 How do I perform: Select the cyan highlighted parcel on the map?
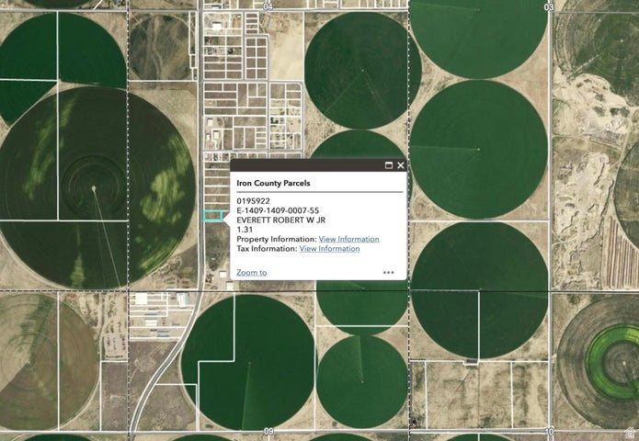(x=212, y=216)
